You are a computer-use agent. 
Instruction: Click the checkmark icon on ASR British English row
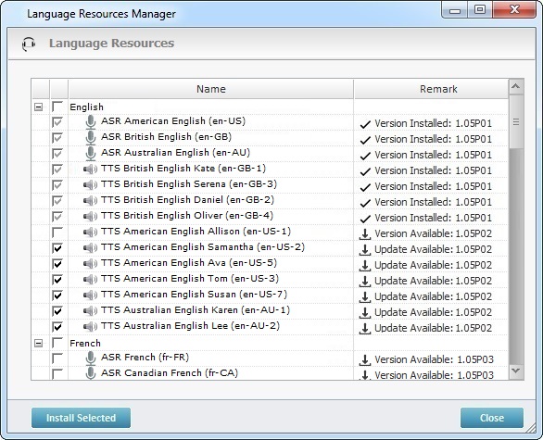pyautogui.click(x=365, y=140)
